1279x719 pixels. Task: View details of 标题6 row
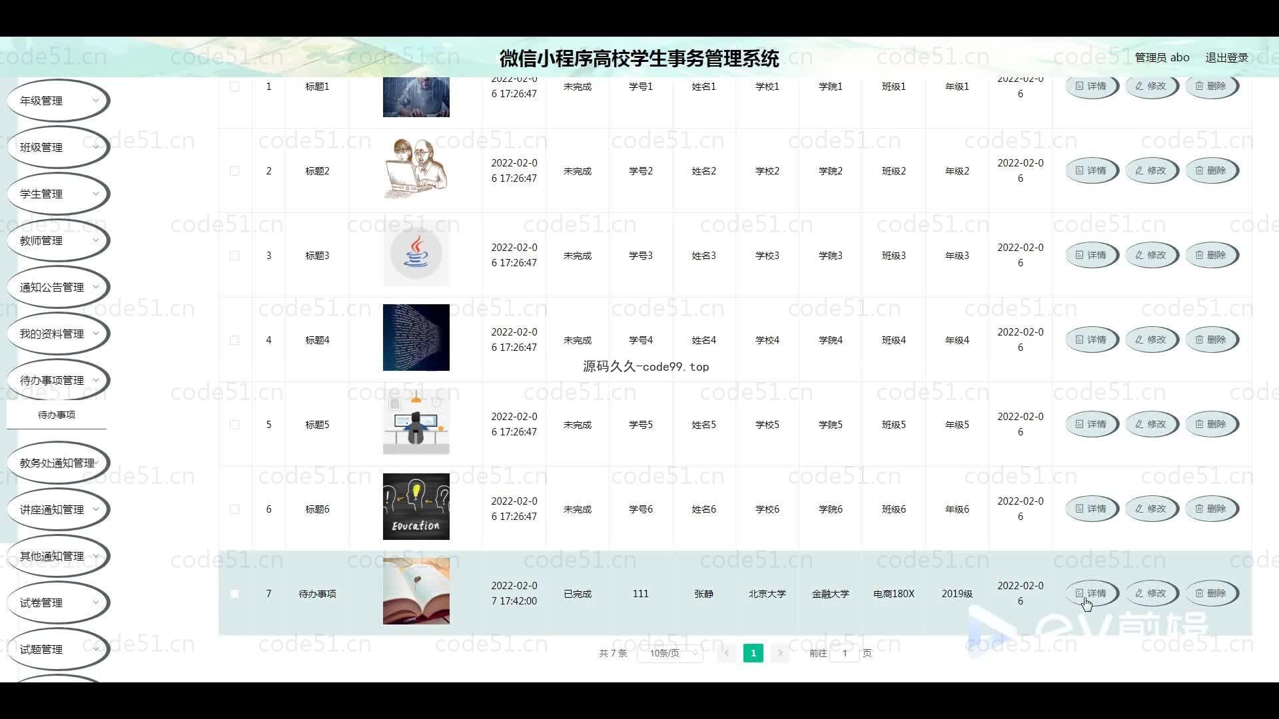tap(1091, 509)
